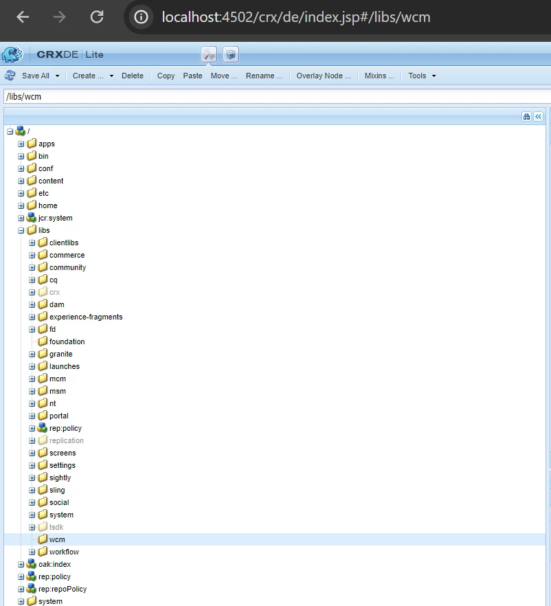Click the foundation folder icon
This screenshot has width=551, height=606.
[42, 341]
